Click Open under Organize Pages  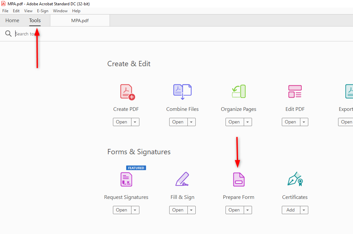click(x=234, y=122)
